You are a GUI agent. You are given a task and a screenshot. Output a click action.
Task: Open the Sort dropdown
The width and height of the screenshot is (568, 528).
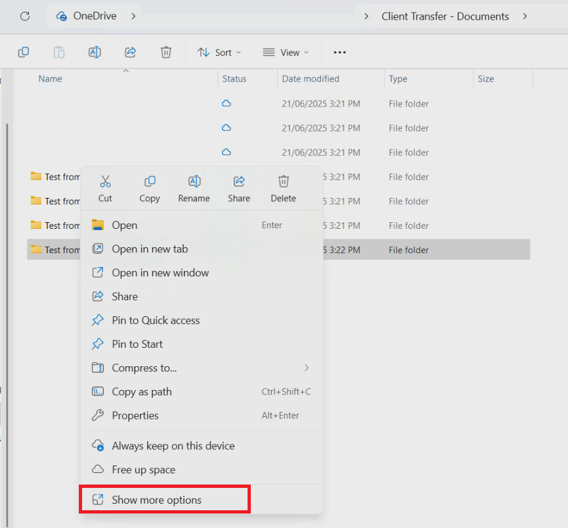pyautogui.click(x=220, y=53)
